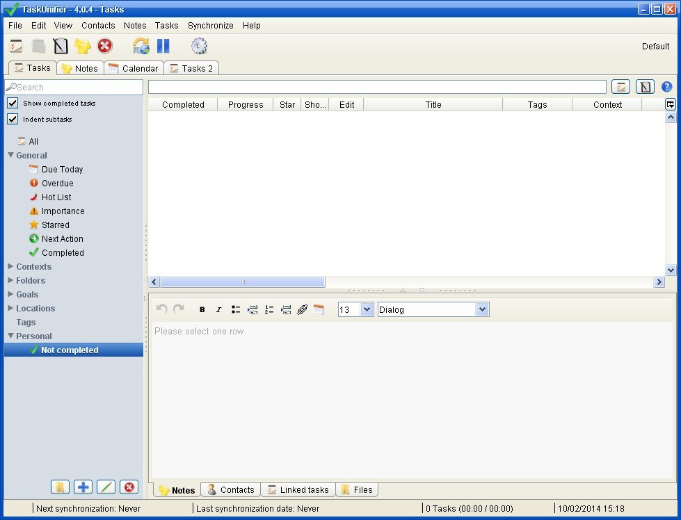The width and height of the screenshot is (681, 520).
Task: Open the font size 13 dropdown
Action: pos(367,309)
